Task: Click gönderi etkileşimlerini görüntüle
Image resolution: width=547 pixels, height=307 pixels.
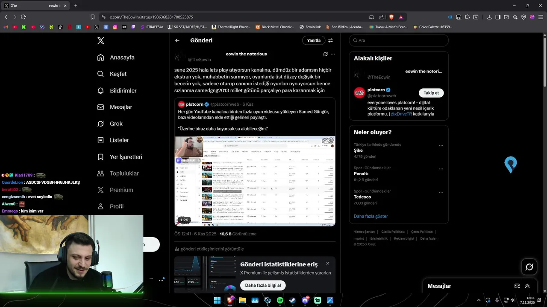Action: point(209,249)
